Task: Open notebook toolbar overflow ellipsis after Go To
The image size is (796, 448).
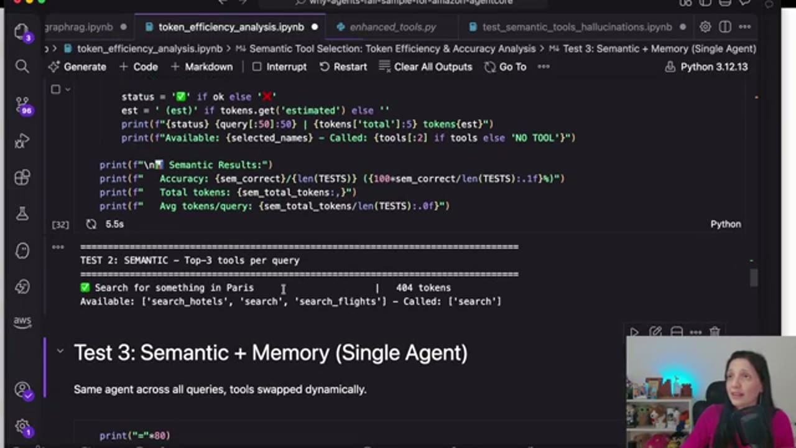Action: [544, 67]
